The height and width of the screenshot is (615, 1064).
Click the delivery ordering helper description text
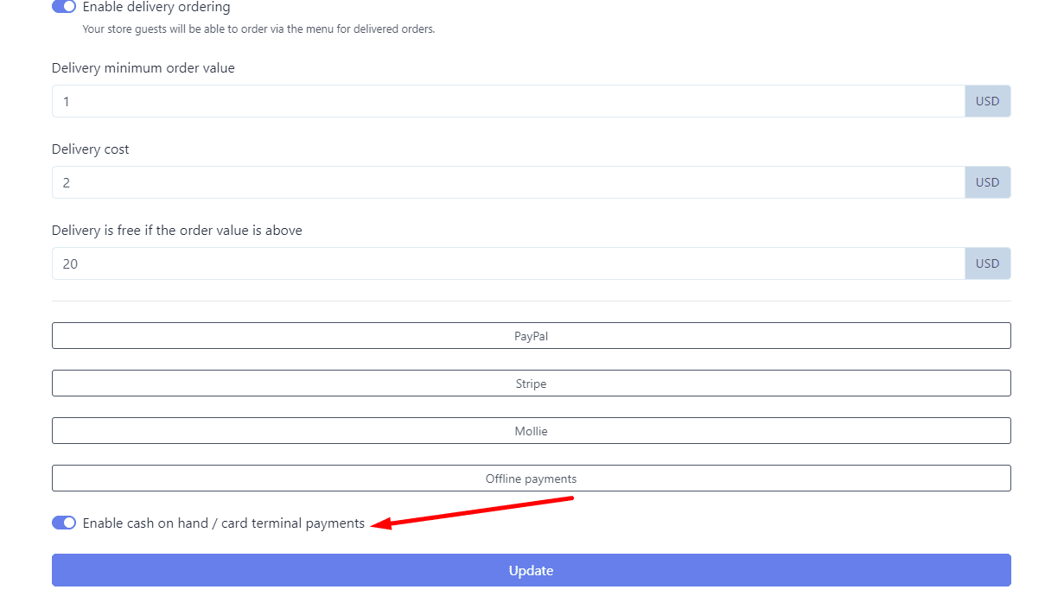click(x=258, y=29)
